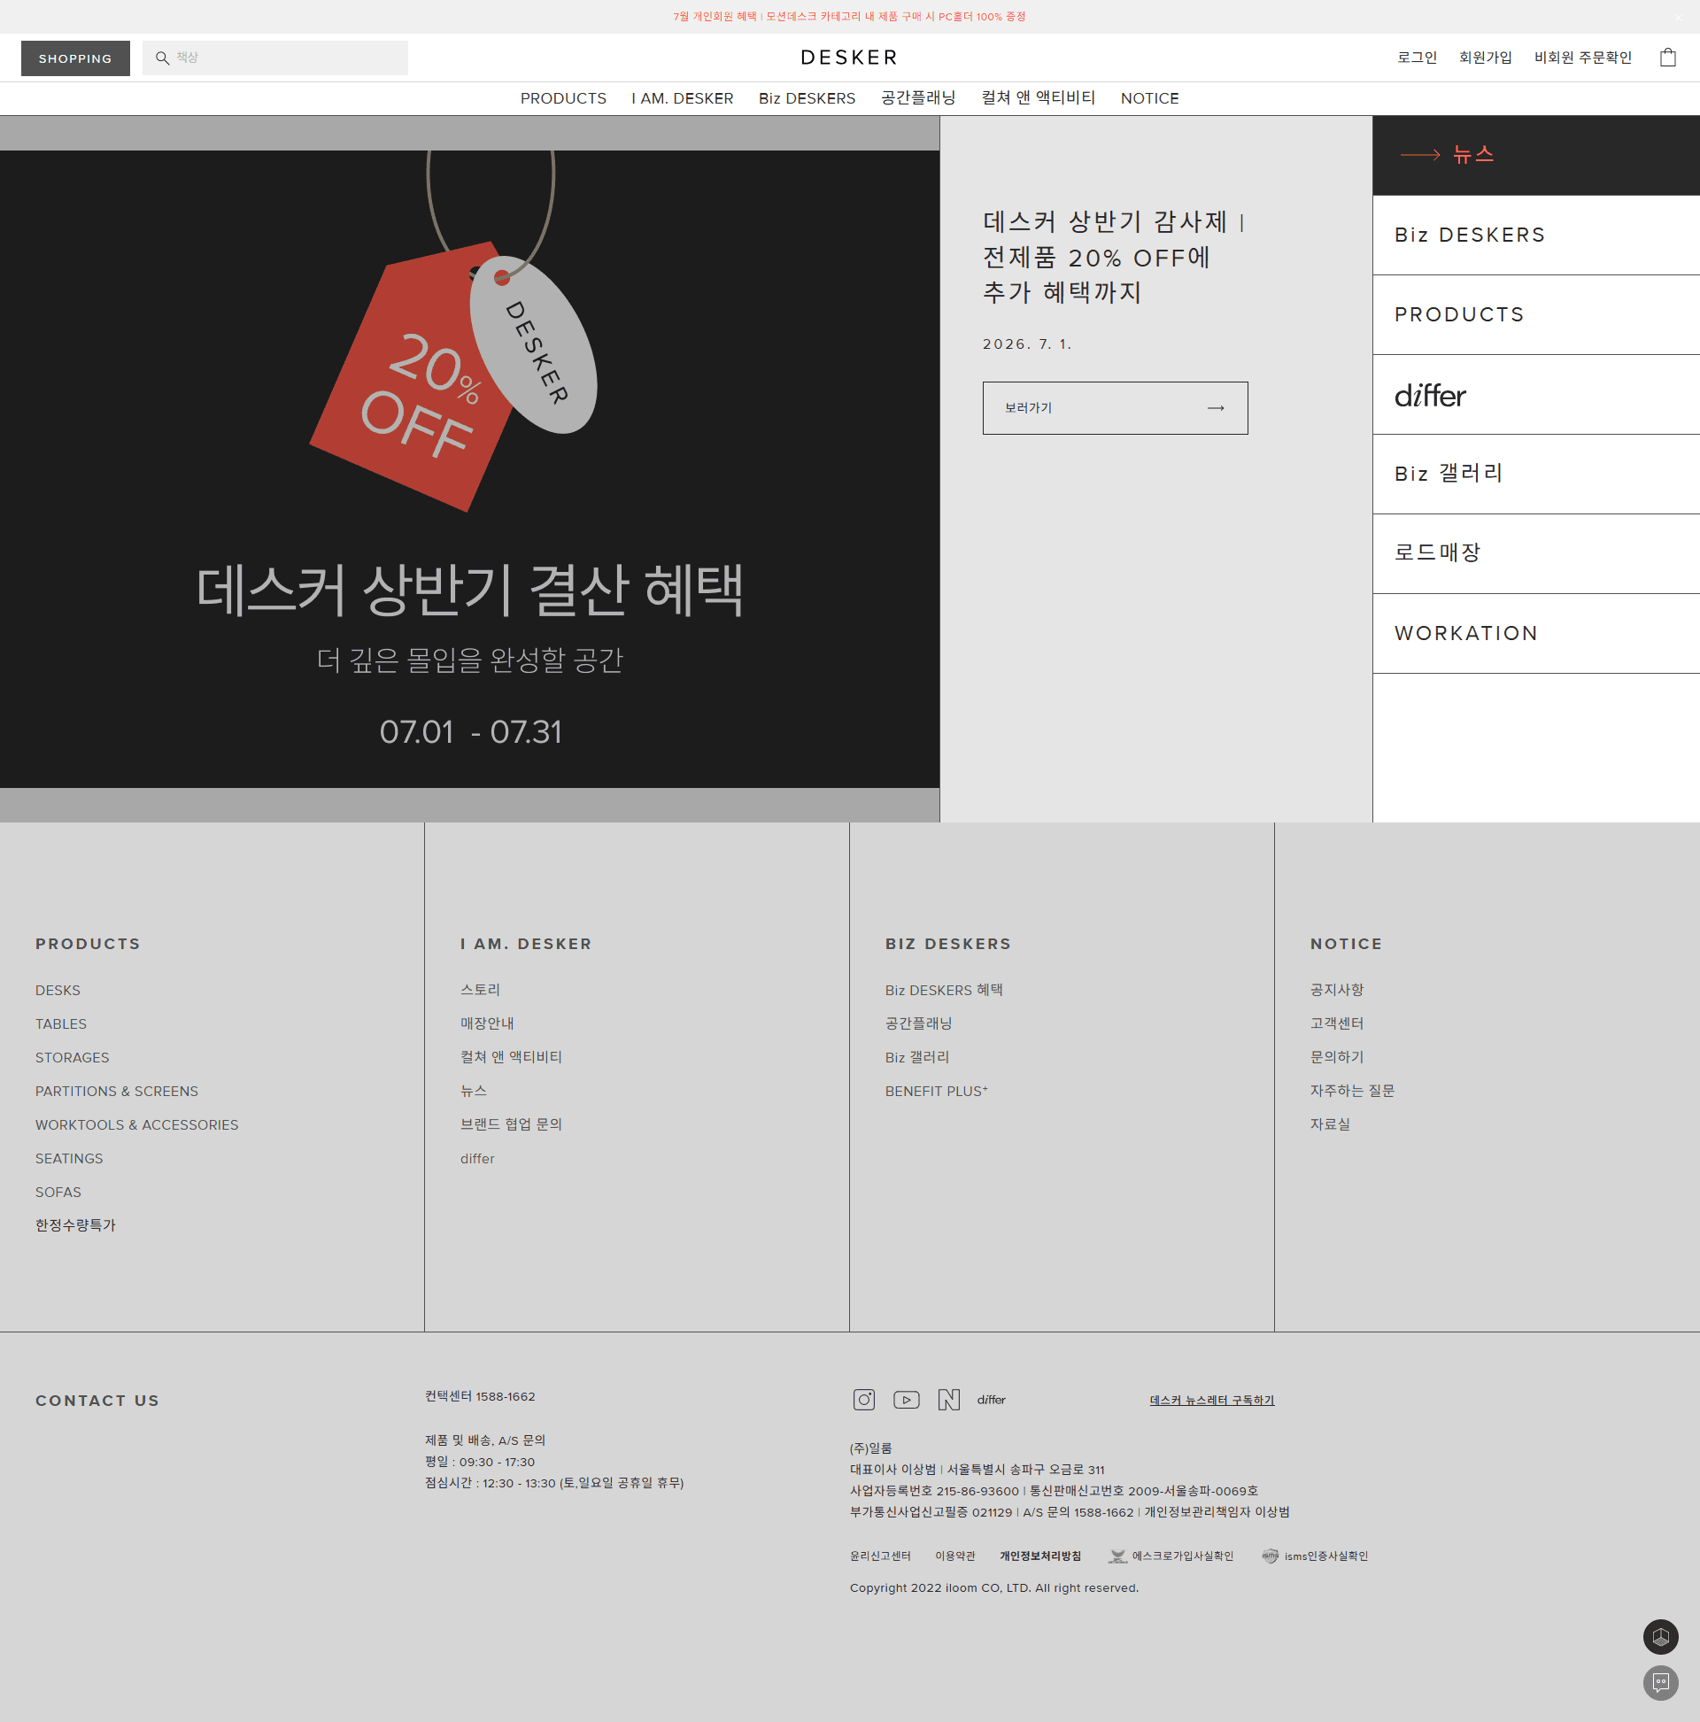Open DESKER Instagram page icon

coord(864,1400)
